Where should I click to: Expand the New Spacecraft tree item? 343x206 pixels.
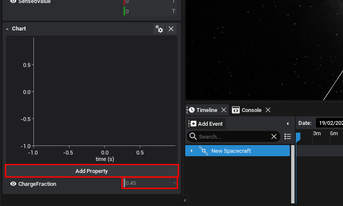coord(192,151)
